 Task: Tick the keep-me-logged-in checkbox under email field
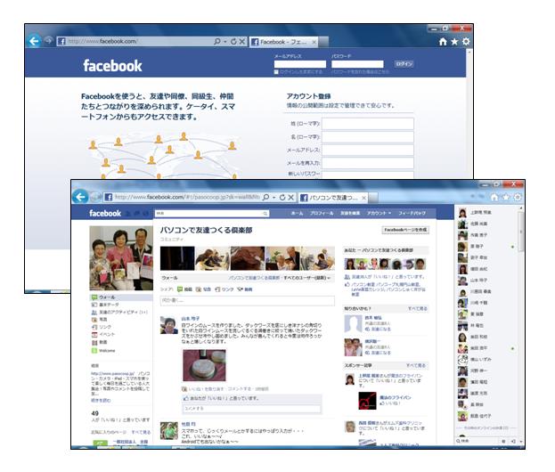click(277, 71)
